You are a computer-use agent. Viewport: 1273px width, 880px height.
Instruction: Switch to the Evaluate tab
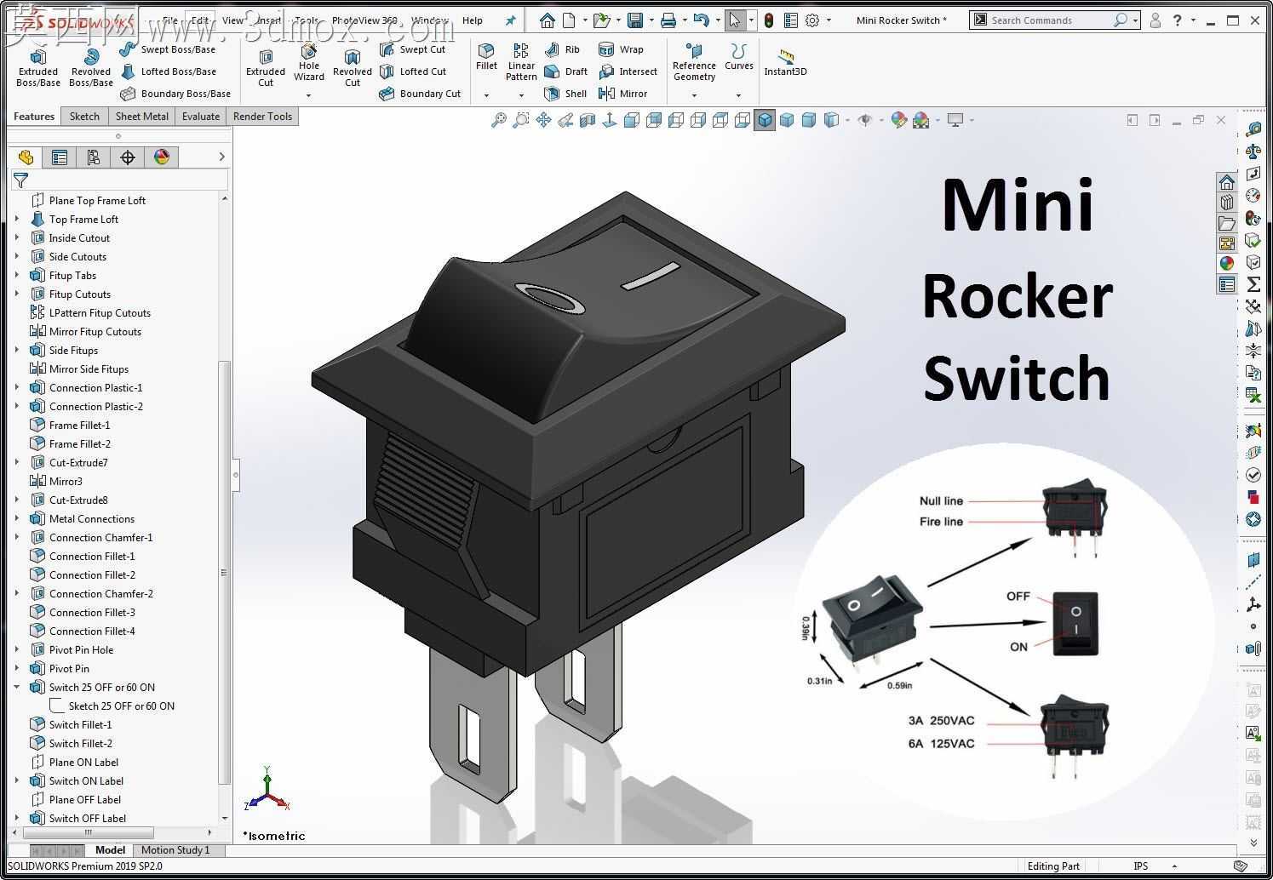(x=201, y=117)
